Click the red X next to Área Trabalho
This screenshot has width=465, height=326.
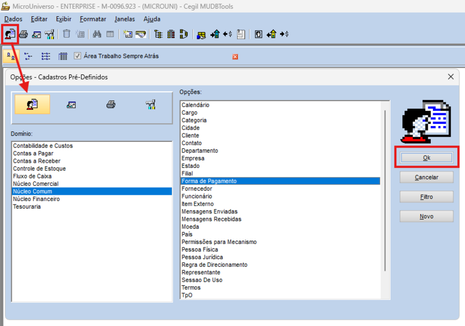click(x=235, y=56)
